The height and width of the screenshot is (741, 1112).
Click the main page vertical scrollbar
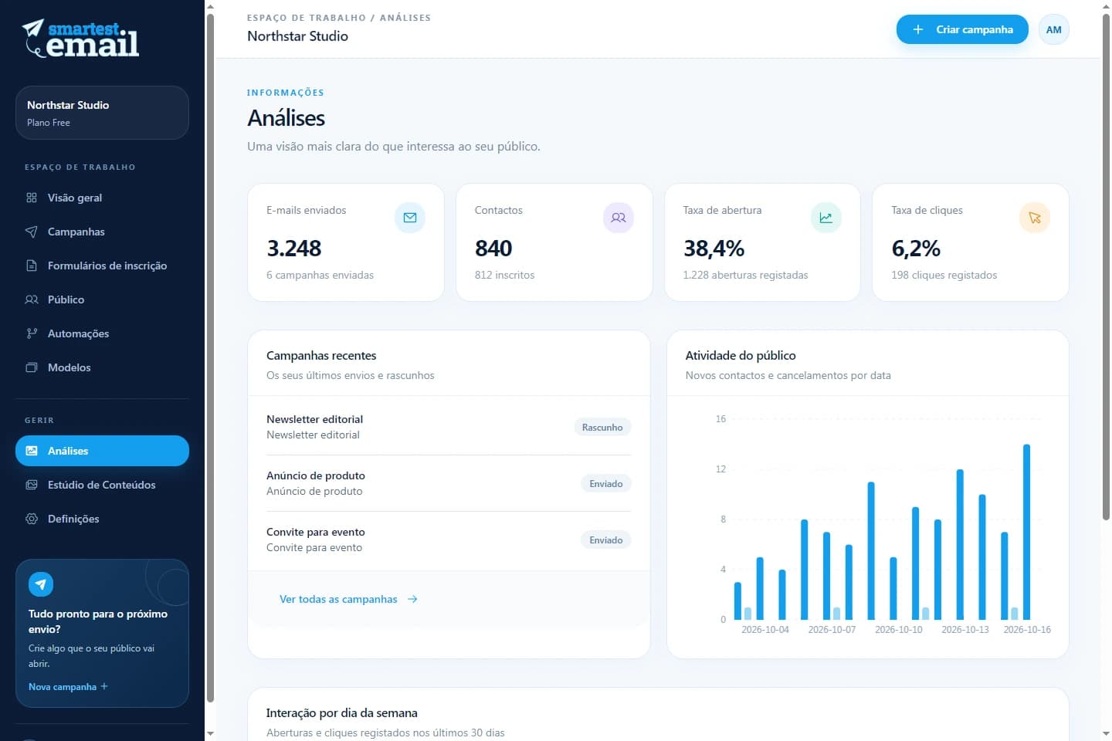1106,266
